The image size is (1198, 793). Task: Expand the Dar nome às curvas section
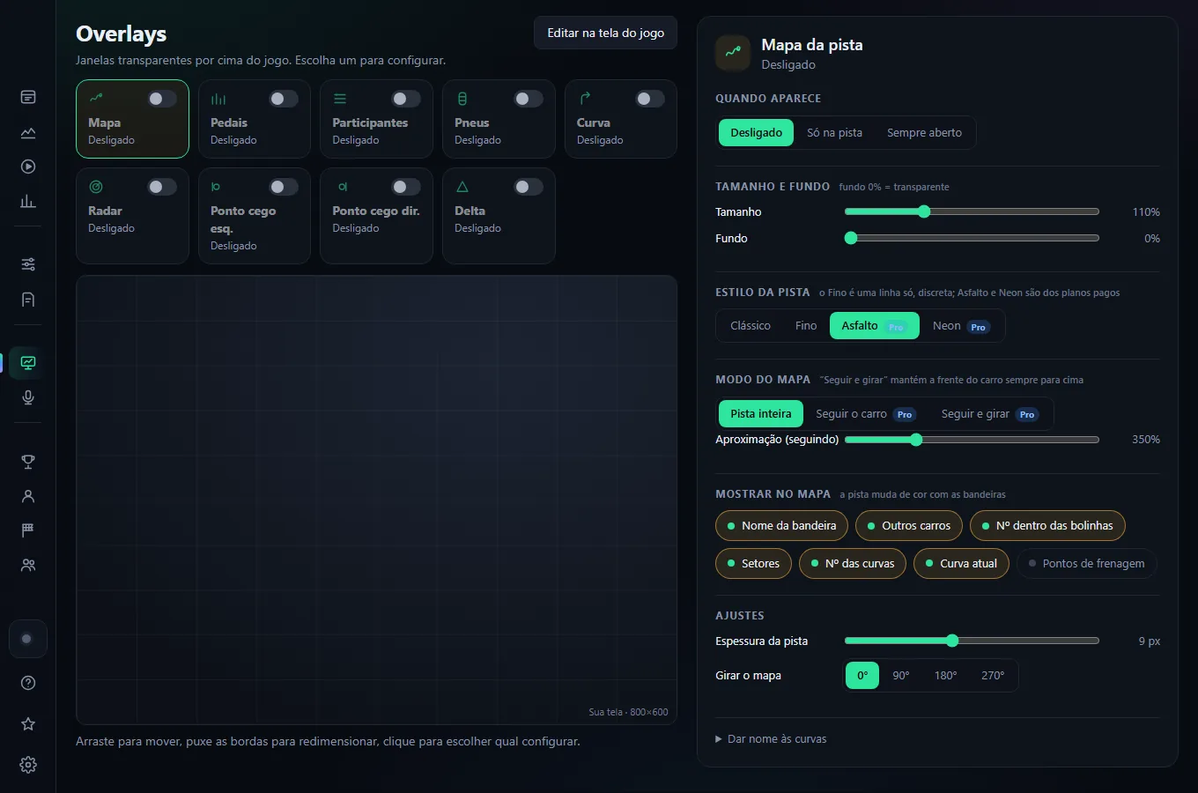point(771,739)
